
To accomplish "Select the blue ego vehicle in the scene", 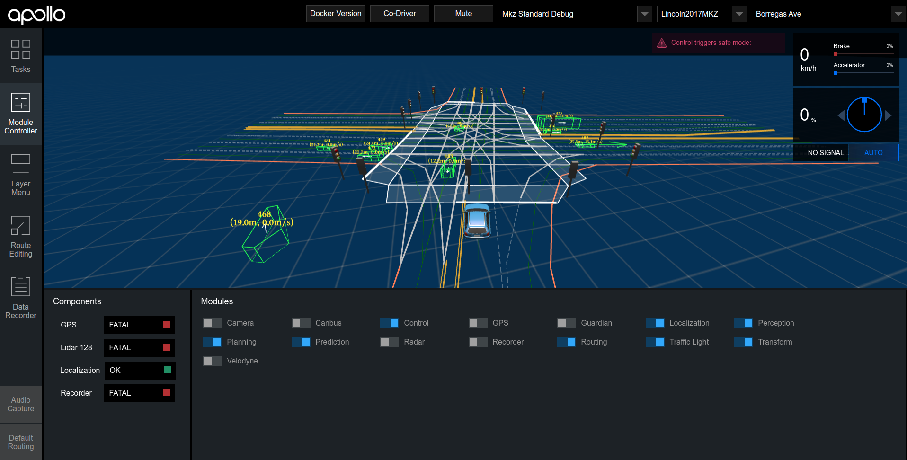I will (477, 221).
